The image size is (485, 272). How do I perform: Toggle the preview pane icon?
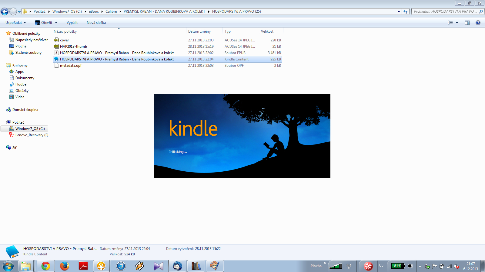[x=467, y=23]
